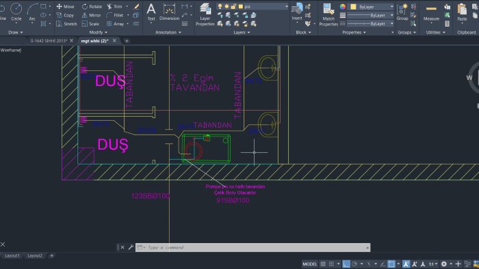Open the Dimension tool
The image size is (479, 269).
coord(169,12)
